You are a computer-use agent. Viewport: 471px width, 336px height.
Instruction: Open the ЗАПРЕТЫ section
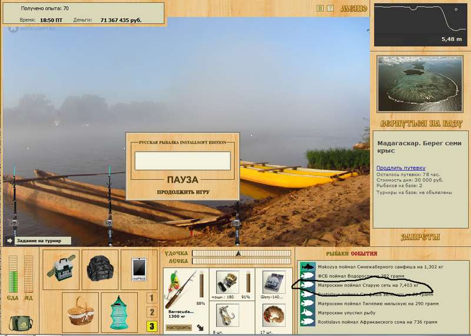(x=420, y=237)
